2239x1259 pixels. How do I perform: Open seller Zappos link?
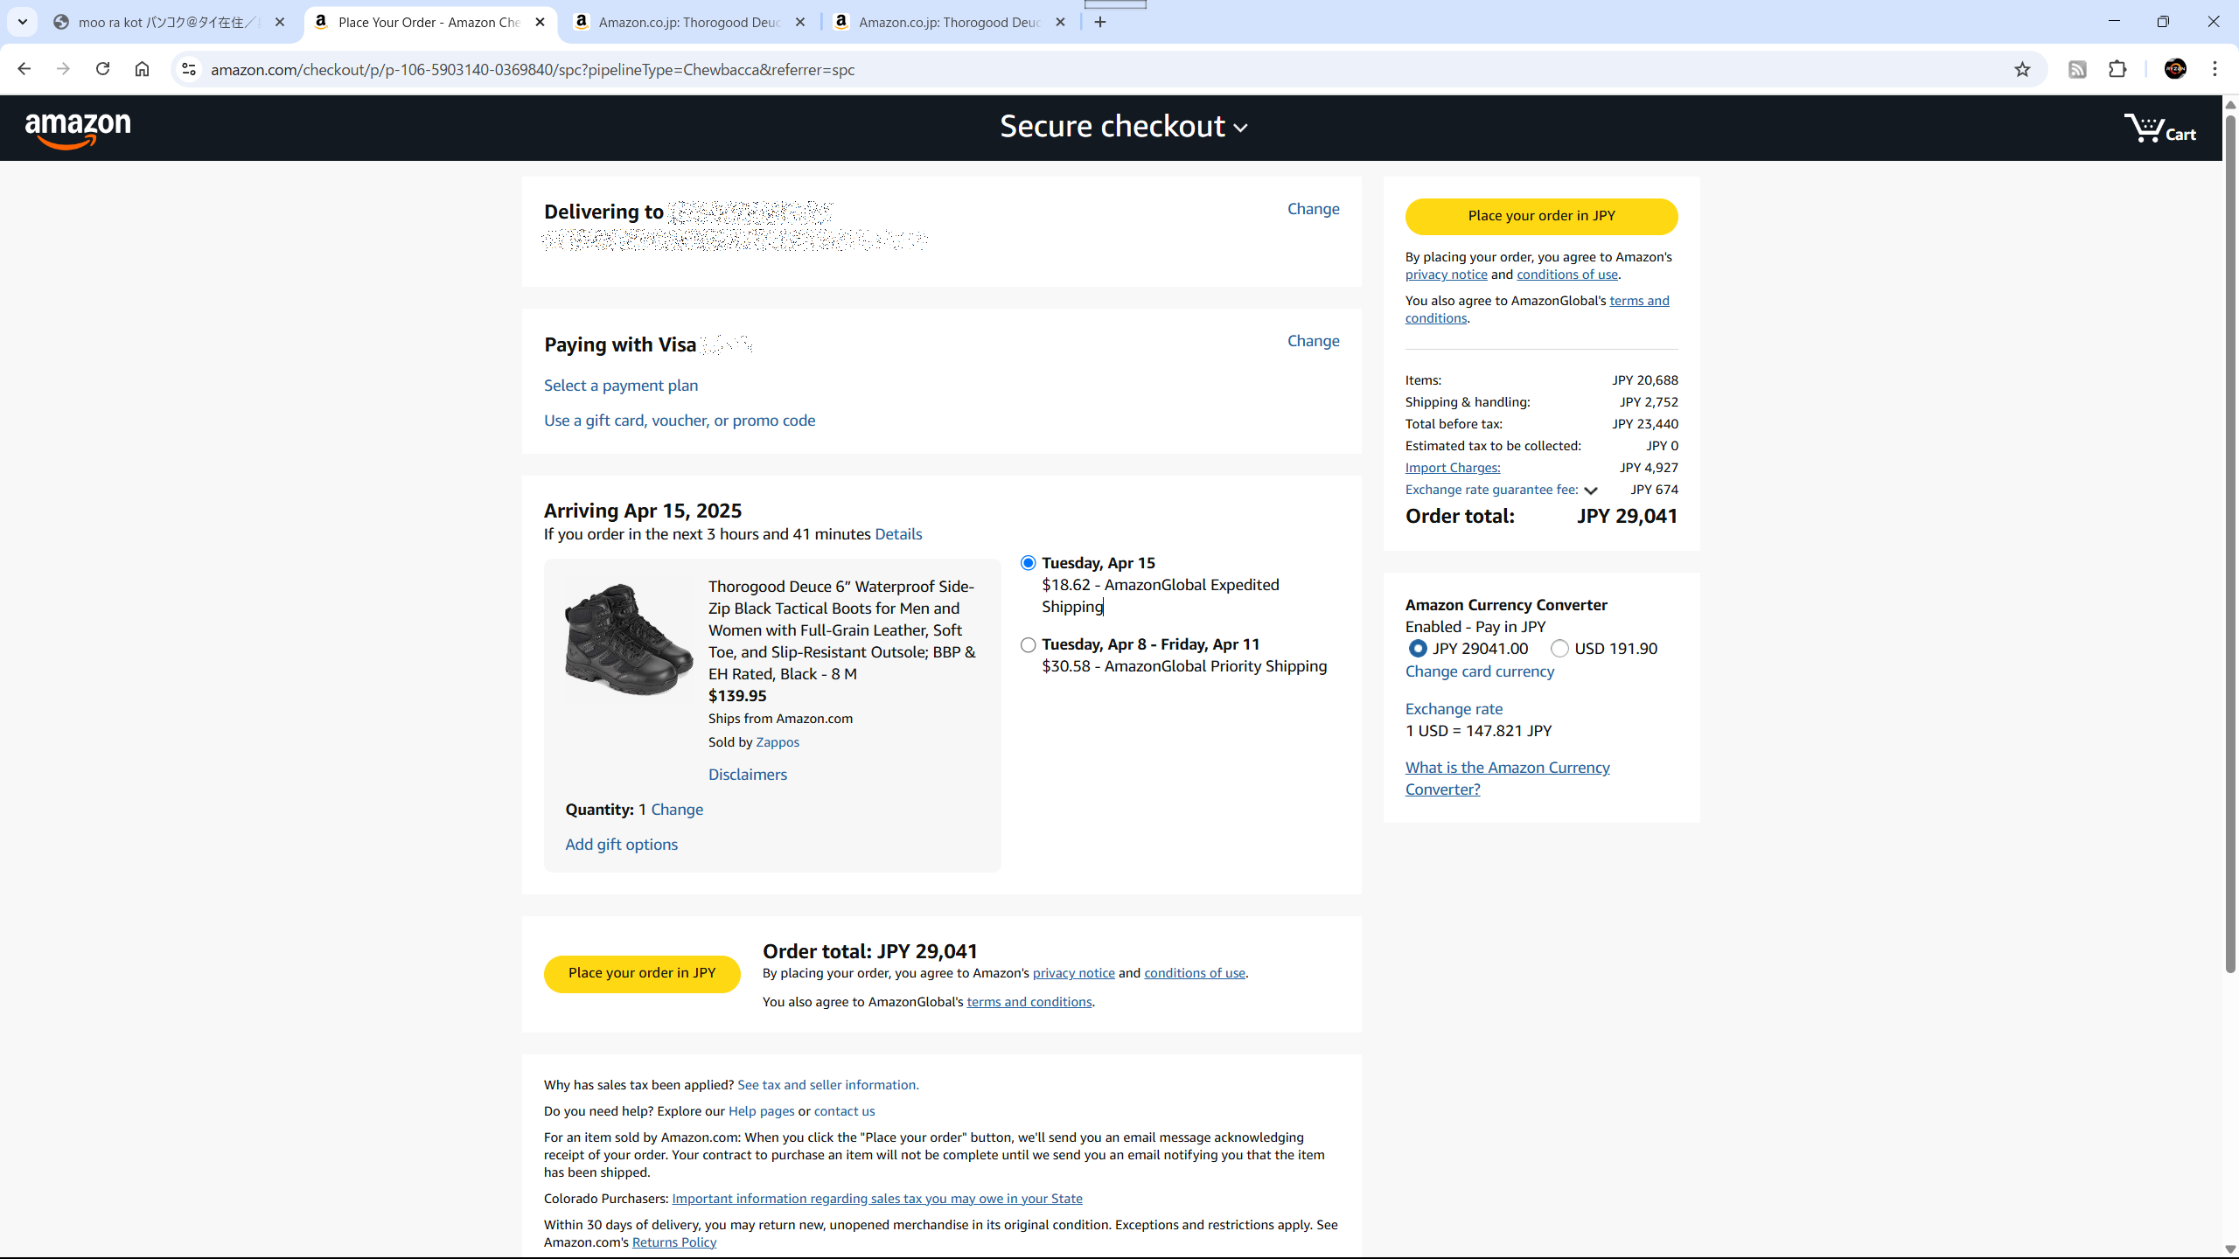point(778,742)
